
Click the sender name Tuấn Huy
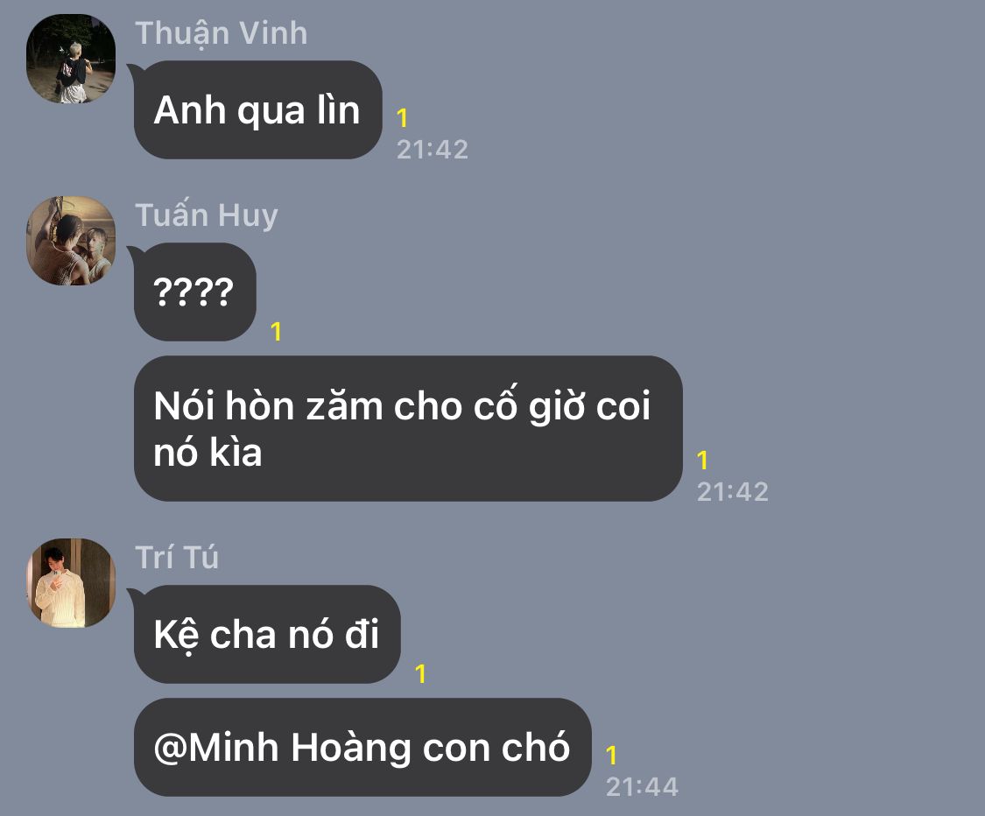coord(206,215)
